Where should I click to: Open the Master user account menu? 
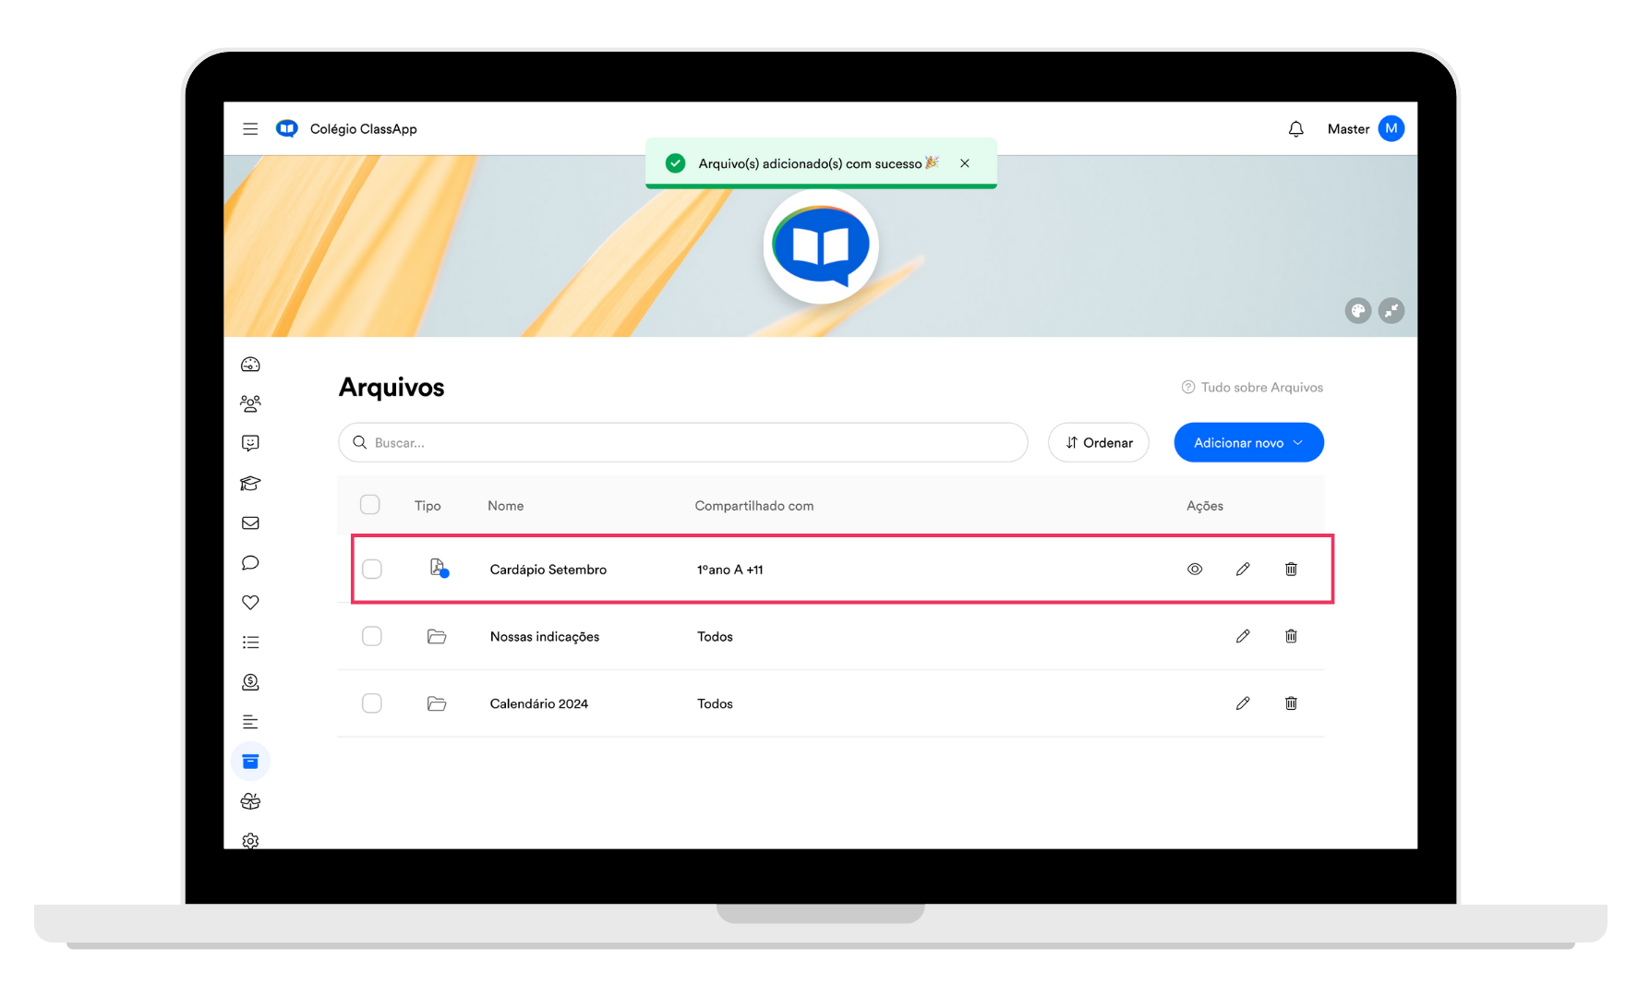(x=1366, y=129)
